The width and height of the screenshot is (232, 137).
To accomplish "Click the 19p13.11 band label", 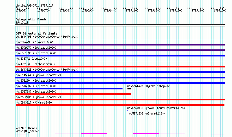I will 22,22.
